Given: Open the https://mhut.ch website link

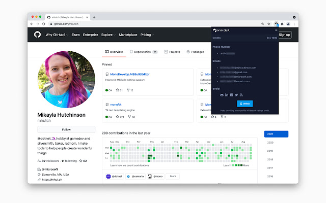Looking at the screenshot, I should pos(52,180).
